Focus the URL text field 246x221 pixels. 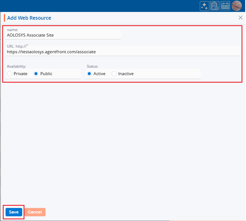point(123,52)
